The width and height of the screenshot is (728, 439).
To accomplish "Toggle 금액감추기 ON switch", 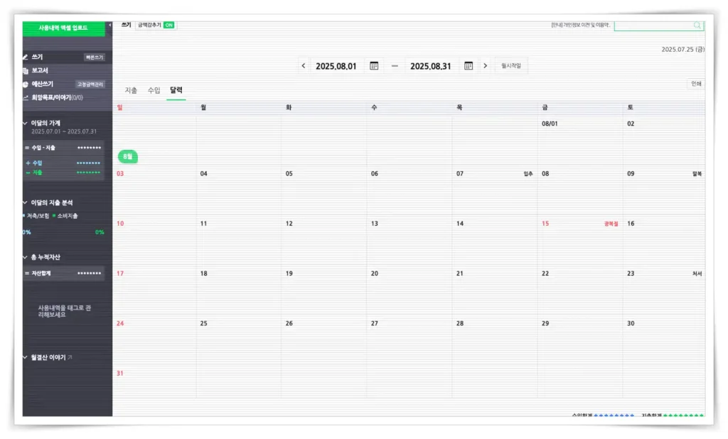I will tap(169, 25).
